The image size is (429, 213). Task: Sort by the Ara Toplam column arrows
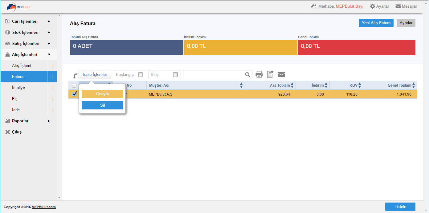coord(292,85)
